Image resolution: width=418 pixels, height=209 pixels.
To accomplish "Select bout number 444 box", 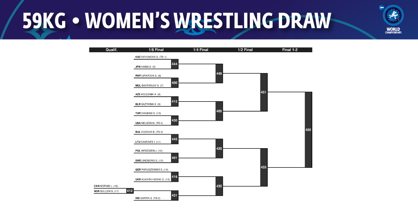I will 175,64.
